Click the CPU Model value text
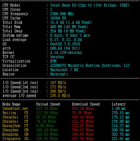Viewport: 140px width, 141px height. (90, 5)
